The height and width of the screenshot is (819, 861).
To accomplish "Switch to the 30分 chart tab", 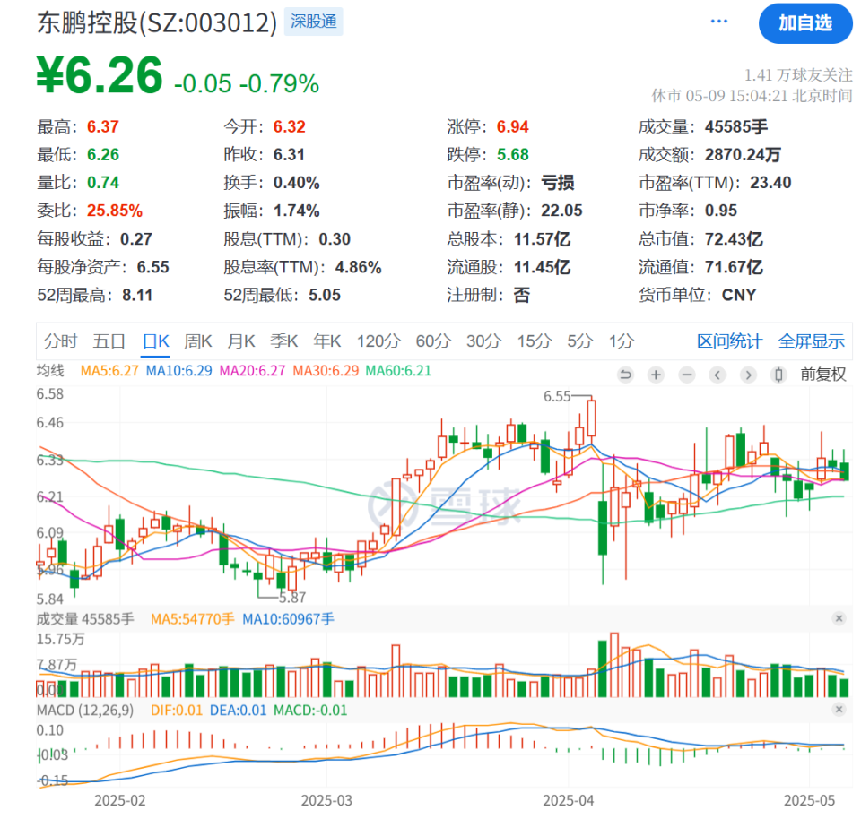I will click(483, 341).
